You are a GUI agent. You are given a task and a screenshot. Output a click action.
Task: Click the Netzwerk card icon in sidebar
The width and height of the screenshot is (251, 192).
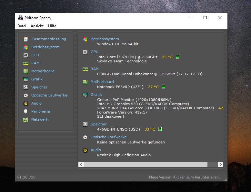(x=25, y=120)
